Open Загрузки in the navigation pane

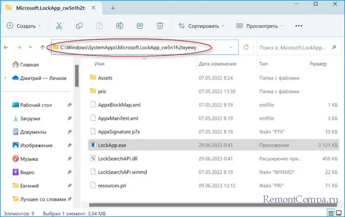point(30,118)
